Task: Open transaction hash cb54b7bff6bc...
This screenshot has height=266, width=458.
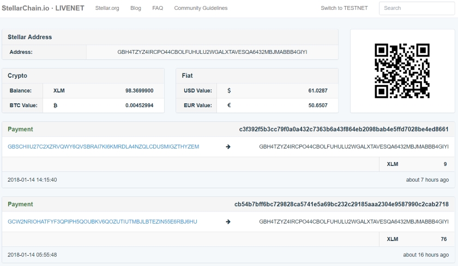Action: (341, 204)
